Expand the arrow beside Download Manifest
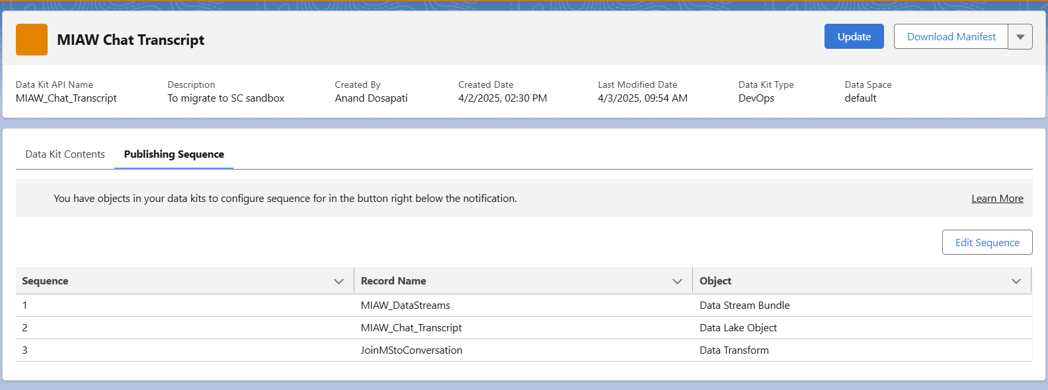 1020,37
